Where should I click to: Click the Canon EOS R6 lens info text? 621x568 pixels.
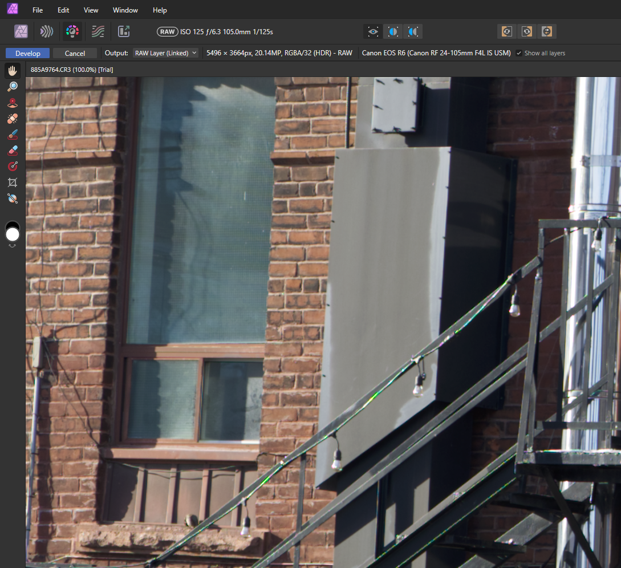click(436, 52)
